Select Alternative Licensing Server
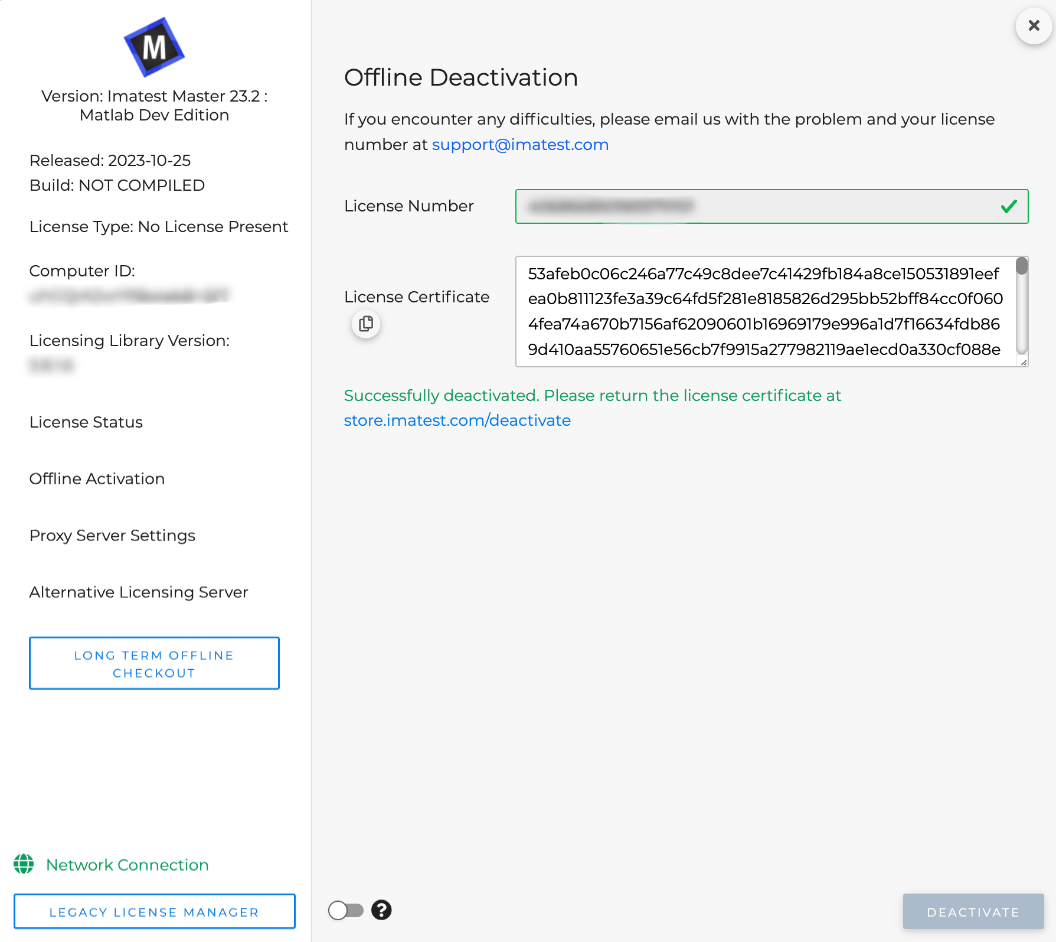 point(139,592)
